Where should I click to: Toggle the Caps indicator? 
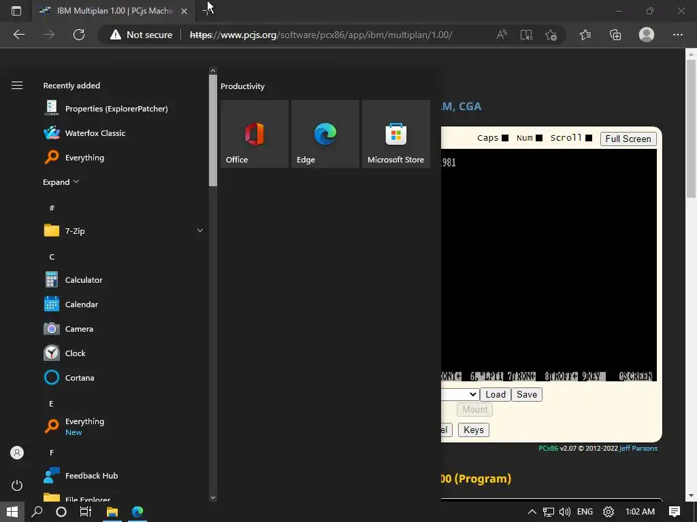505,138
